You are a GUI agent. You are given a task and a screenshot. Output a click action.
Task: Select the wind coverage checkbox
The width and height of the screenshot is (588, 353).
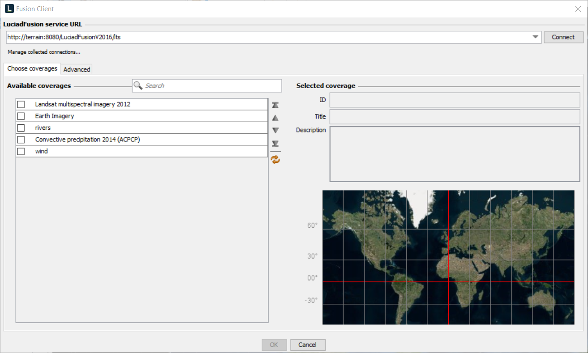pyautogui.click(x=21, y=151)
